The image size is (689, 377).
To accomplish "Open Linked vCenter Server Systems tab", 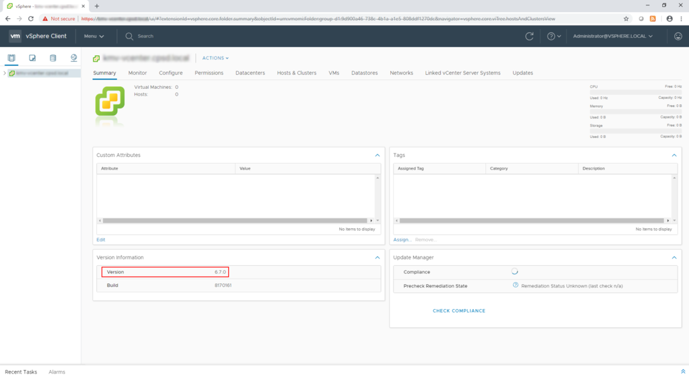I will click(x=463, y=73).
